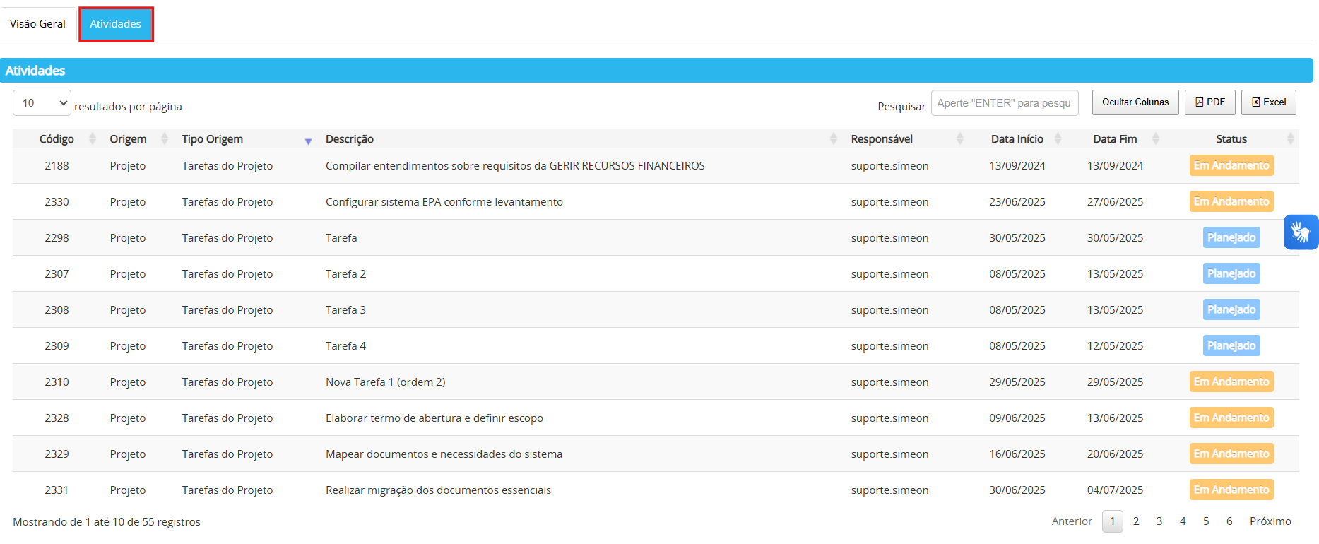Viewport: 1319px width, 544px height.
Task: Open the results per page dropdown
Action: [x=42, y=103]
